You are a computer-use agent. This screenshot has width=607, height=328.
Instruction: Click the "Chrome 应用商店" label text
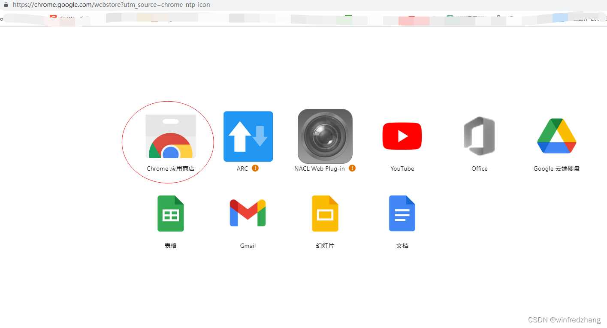coord(171,169)
